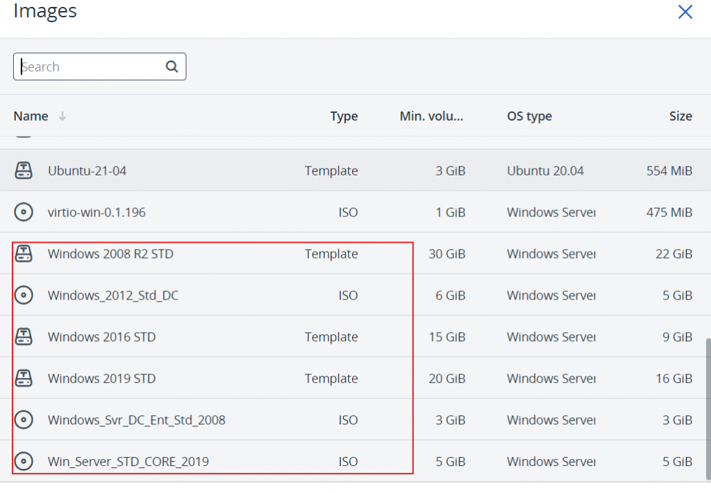Click the Name column header
Viewport: 711px width, 493px height.
[x=31, y=116]
